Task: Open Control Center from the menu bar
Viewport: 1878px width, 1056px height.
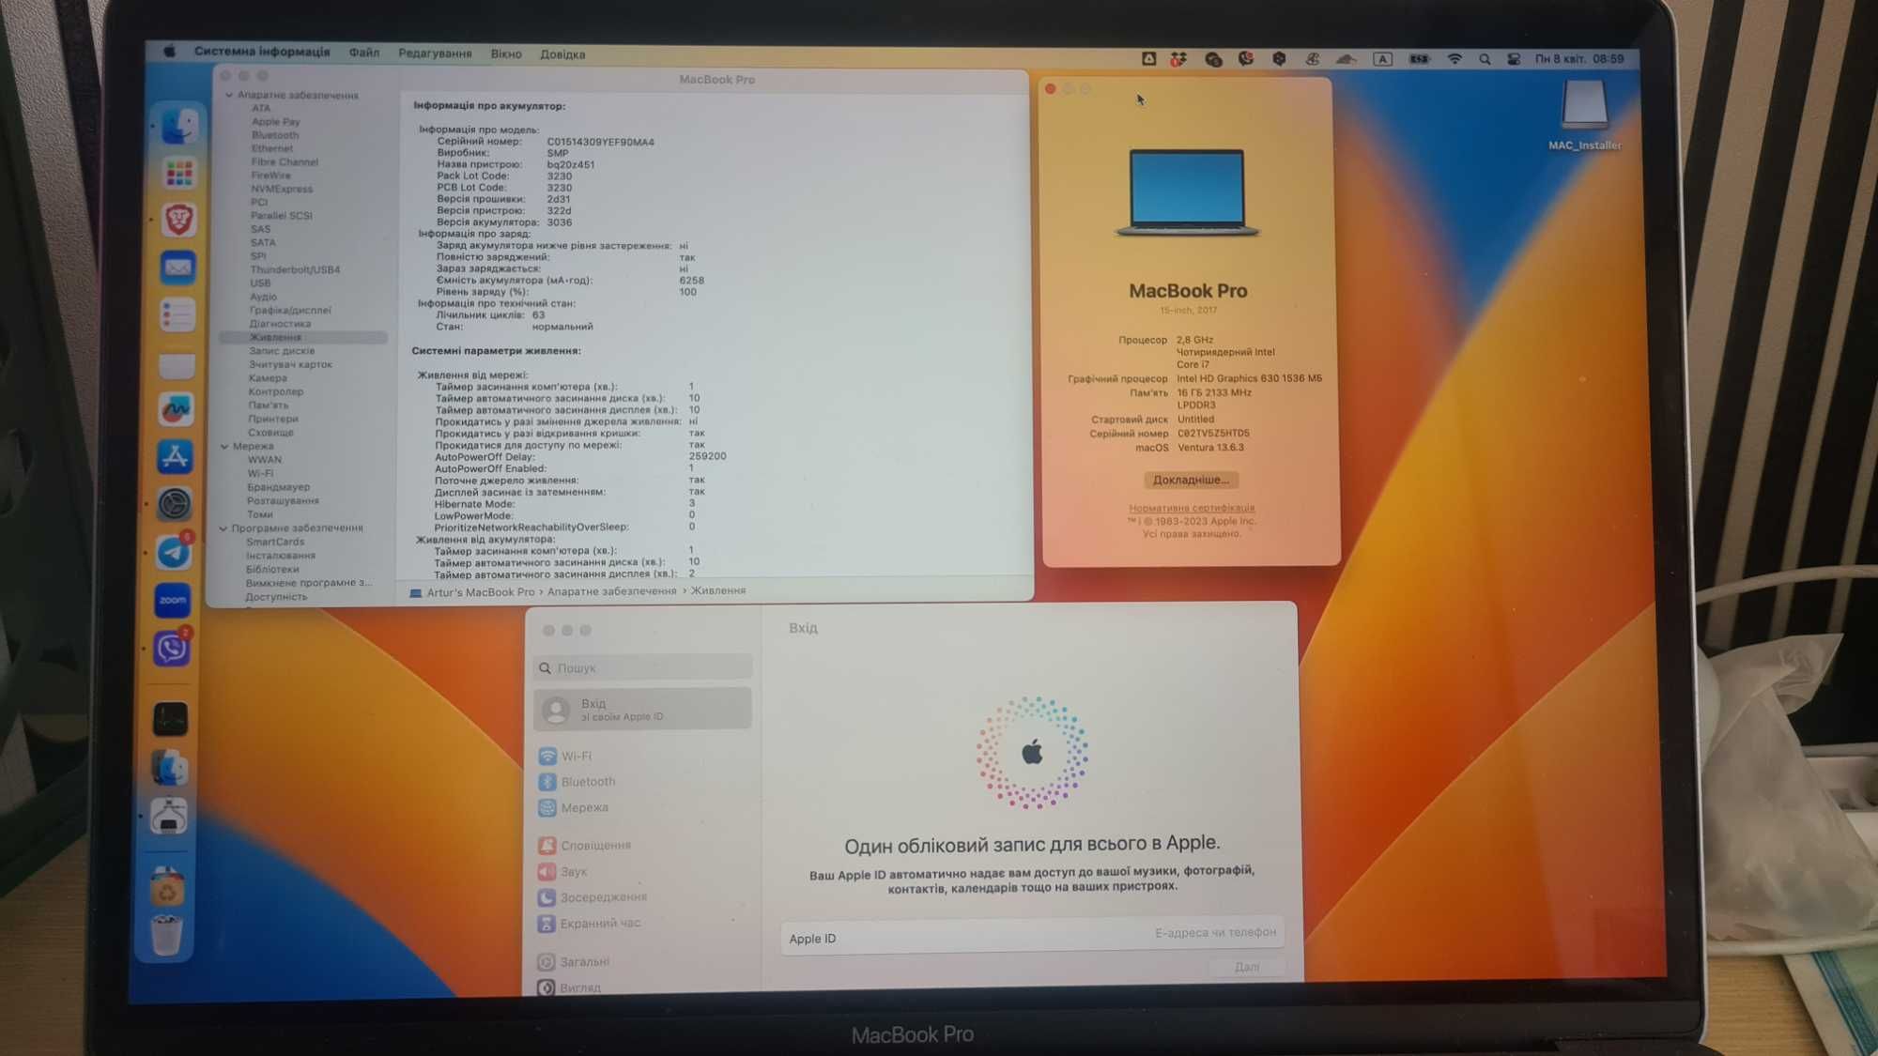Action: [x=1514, y=58]
